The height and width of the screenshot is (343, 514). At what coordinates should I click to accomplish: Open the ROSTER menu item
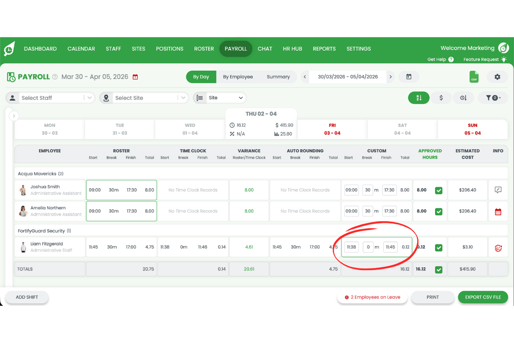204,48
